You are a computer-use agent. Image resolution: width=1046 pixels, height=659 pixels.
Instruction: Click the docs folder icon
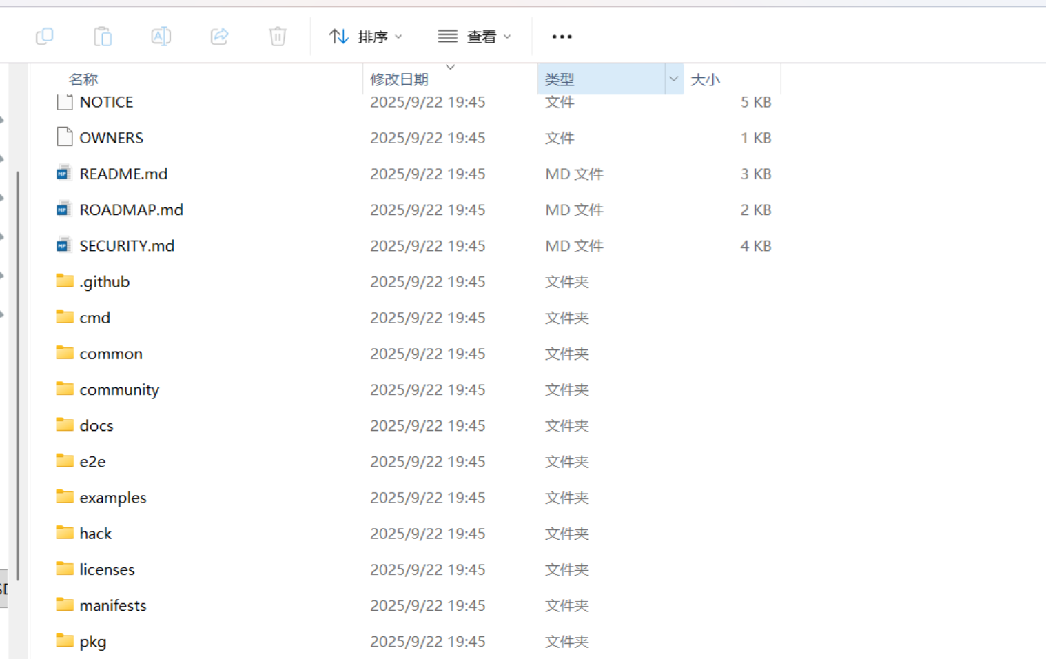click(x=65, y=424)
